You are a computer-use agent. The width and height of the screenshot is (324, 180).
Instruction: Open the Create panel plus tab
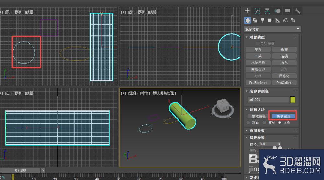point(247,11)
